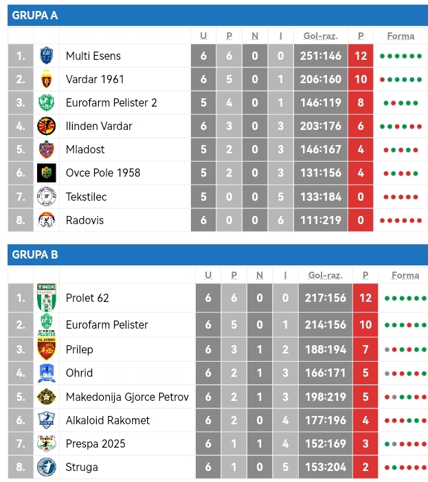Click the Tekstilec form dots
This screenshot has width=428, height=482.
tap(401, 197)
